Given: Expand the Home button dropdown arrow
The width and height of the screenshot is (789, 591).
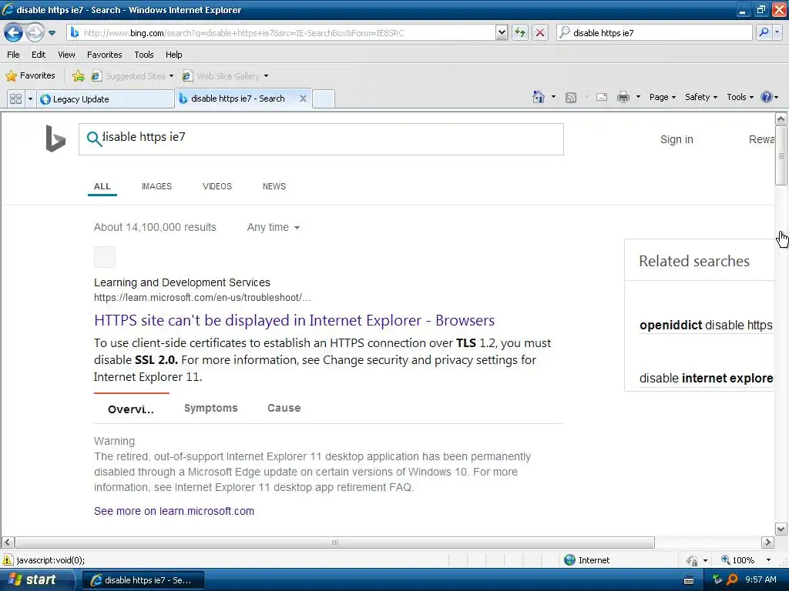Looking at the screenshot, I should [x=553, y=97].
